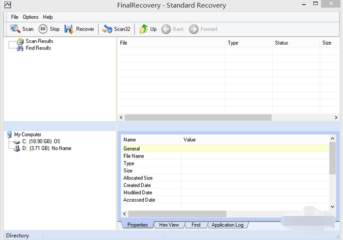The width and height of the screenshot is (343, 240).
Task: Maximize the FinalRecovery window
Action: pos(316,3)
